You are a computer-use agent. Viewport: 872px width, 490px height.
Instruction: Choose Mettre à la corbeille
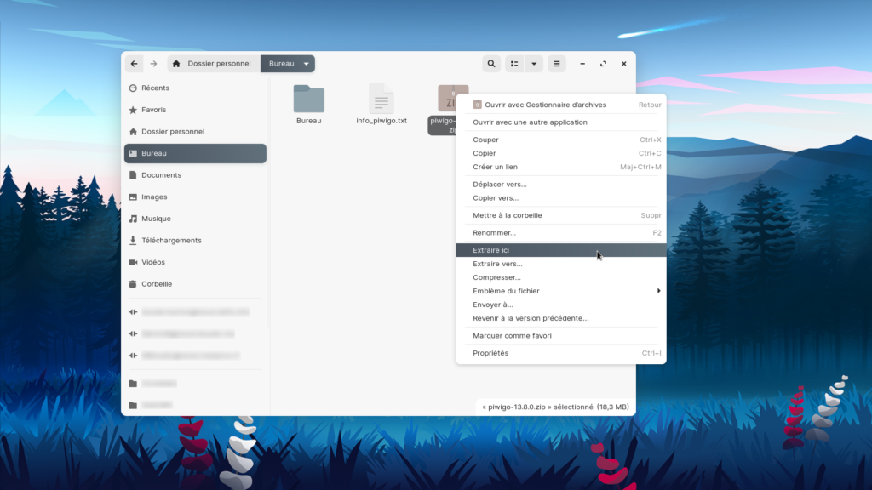coord(561,215)
